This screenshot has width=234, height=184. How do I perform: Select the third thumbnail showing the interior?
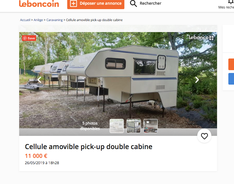(x=150, y=126)
